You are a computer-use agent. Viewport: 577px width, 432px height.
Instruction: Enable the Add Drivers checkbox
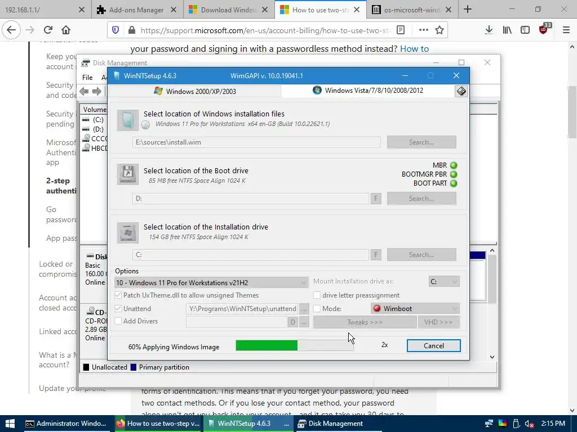coord(118,321)
